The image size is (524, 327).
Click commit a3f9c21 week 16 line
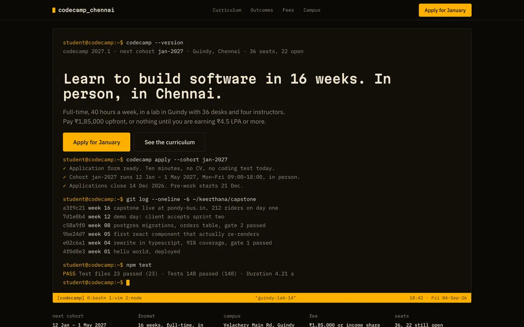[170, 208]
